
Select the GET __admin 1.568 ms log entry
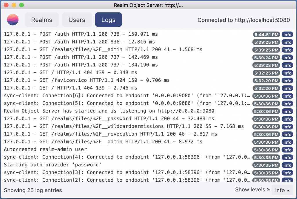(x=148, y=50)
